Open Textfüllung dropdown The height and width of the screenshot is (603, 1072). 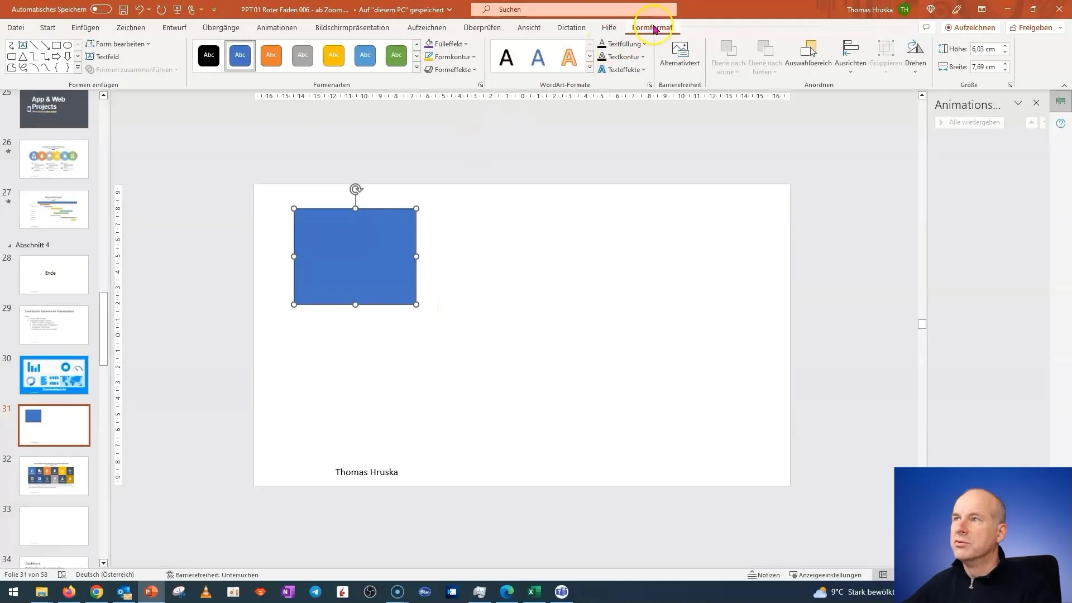click(621, 44)
